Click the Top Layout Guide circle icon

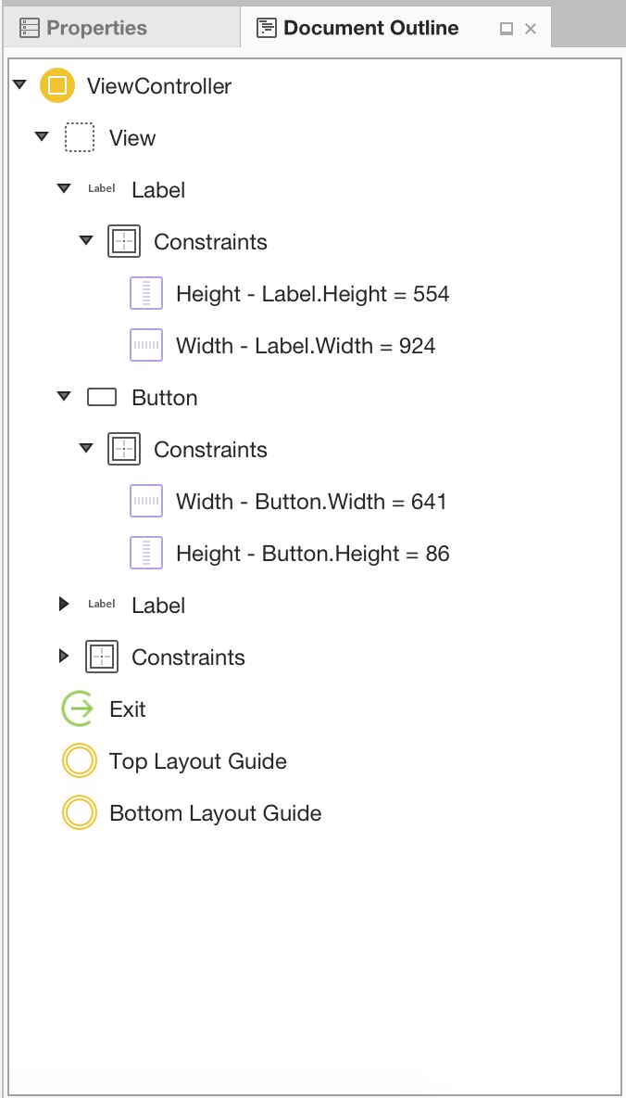79,761
